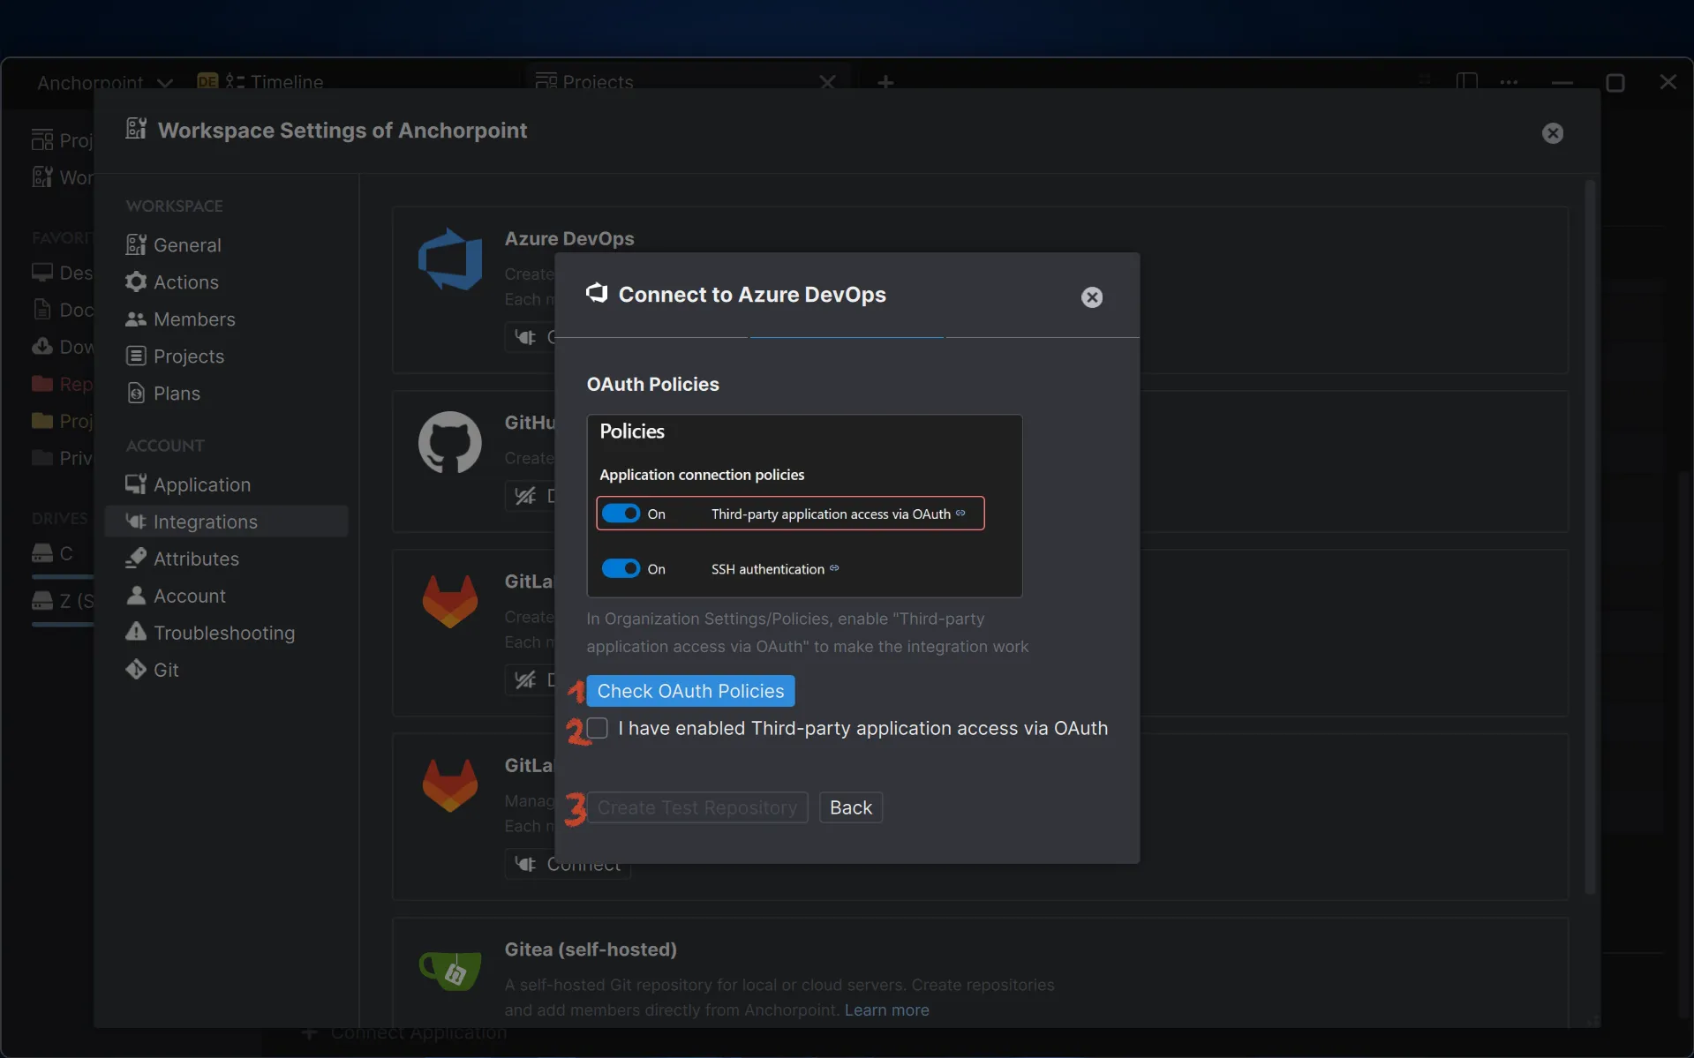This screenshot has width=1694, height=1058.
Task: Click the lower GitLab self-hosted fox logo
Action: coord(450,785)
